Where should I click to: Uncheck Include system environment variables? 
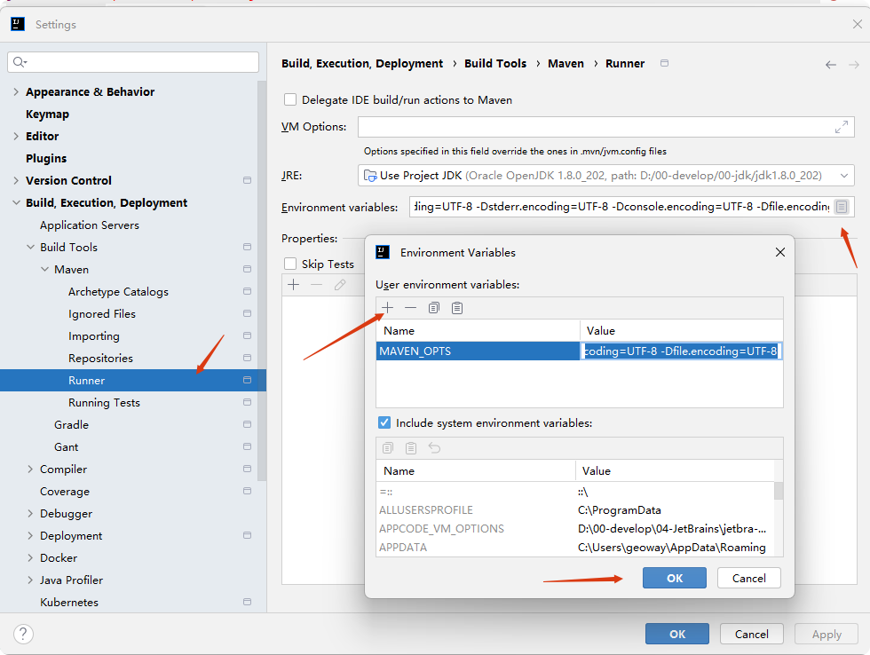point(384,422)
